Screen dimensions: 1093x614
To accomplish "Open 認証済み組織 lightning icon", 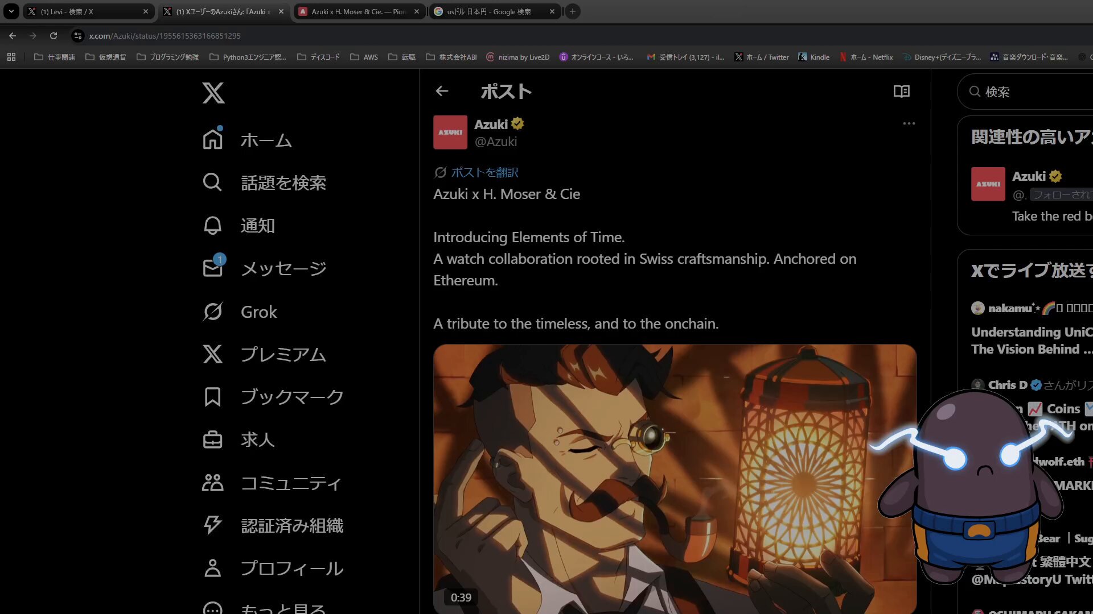I will [212, 525].
